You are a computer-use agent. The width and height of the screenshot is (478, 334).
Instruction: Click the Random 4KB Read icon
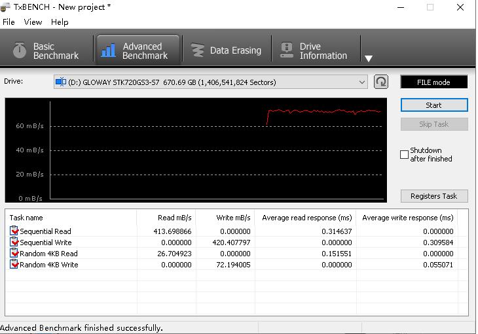click(x=14, y=253)
